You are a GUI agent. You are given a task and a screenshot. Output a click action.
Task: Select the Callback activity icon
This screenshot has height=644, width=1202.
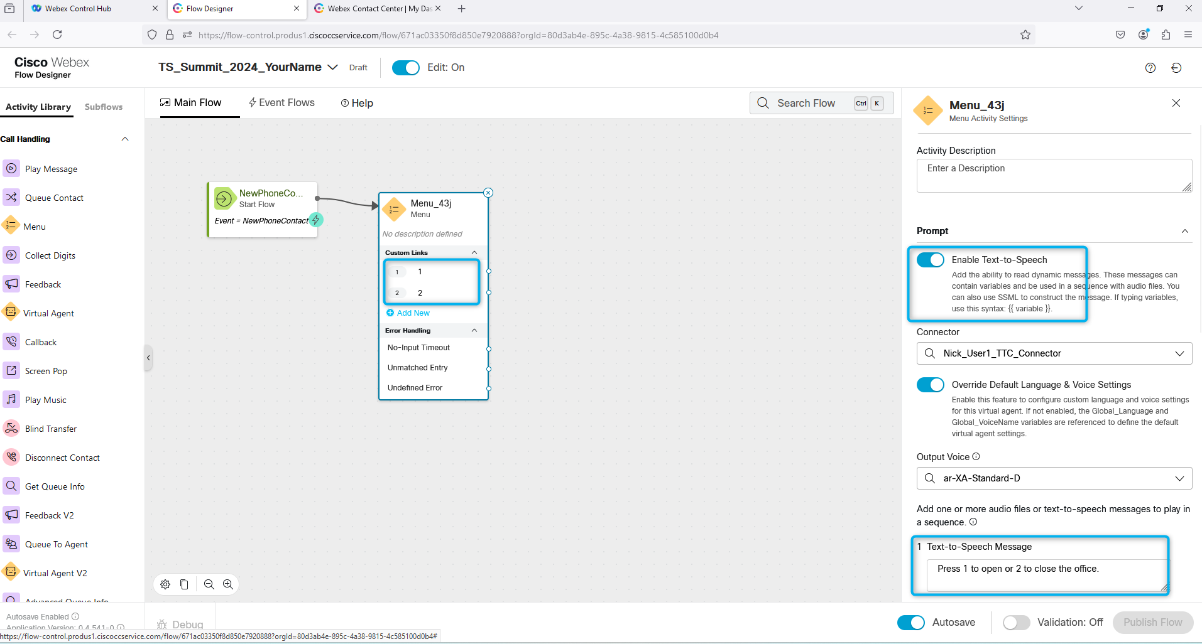pyautogui.click(x=11, y=341)
